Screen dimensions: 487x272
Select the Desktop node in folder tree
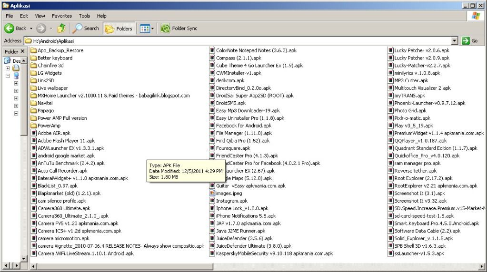[x=12, y=61]
